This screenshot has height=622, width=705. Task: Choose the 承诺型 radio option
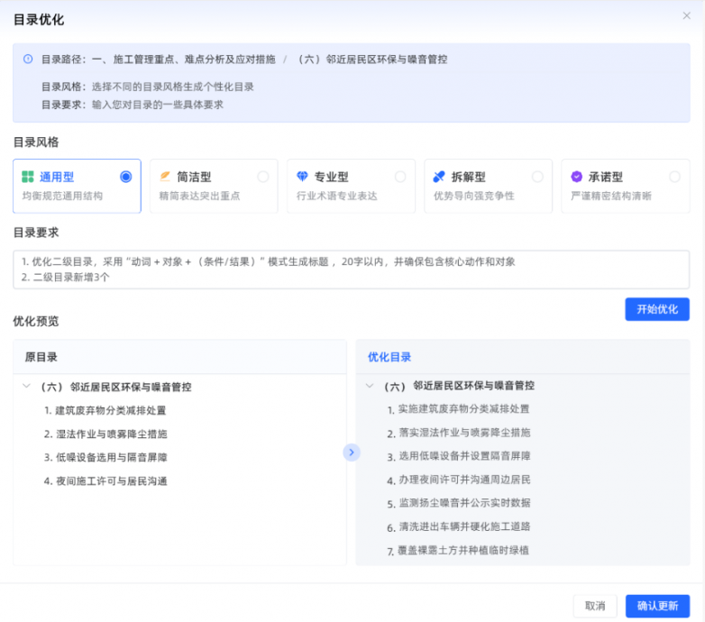(x=674, y=177)
